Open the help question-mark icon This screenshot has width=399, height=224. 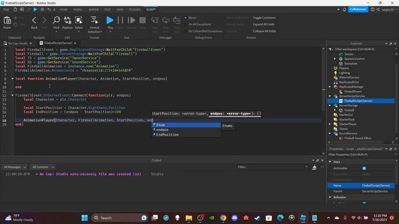pos(373,9)
